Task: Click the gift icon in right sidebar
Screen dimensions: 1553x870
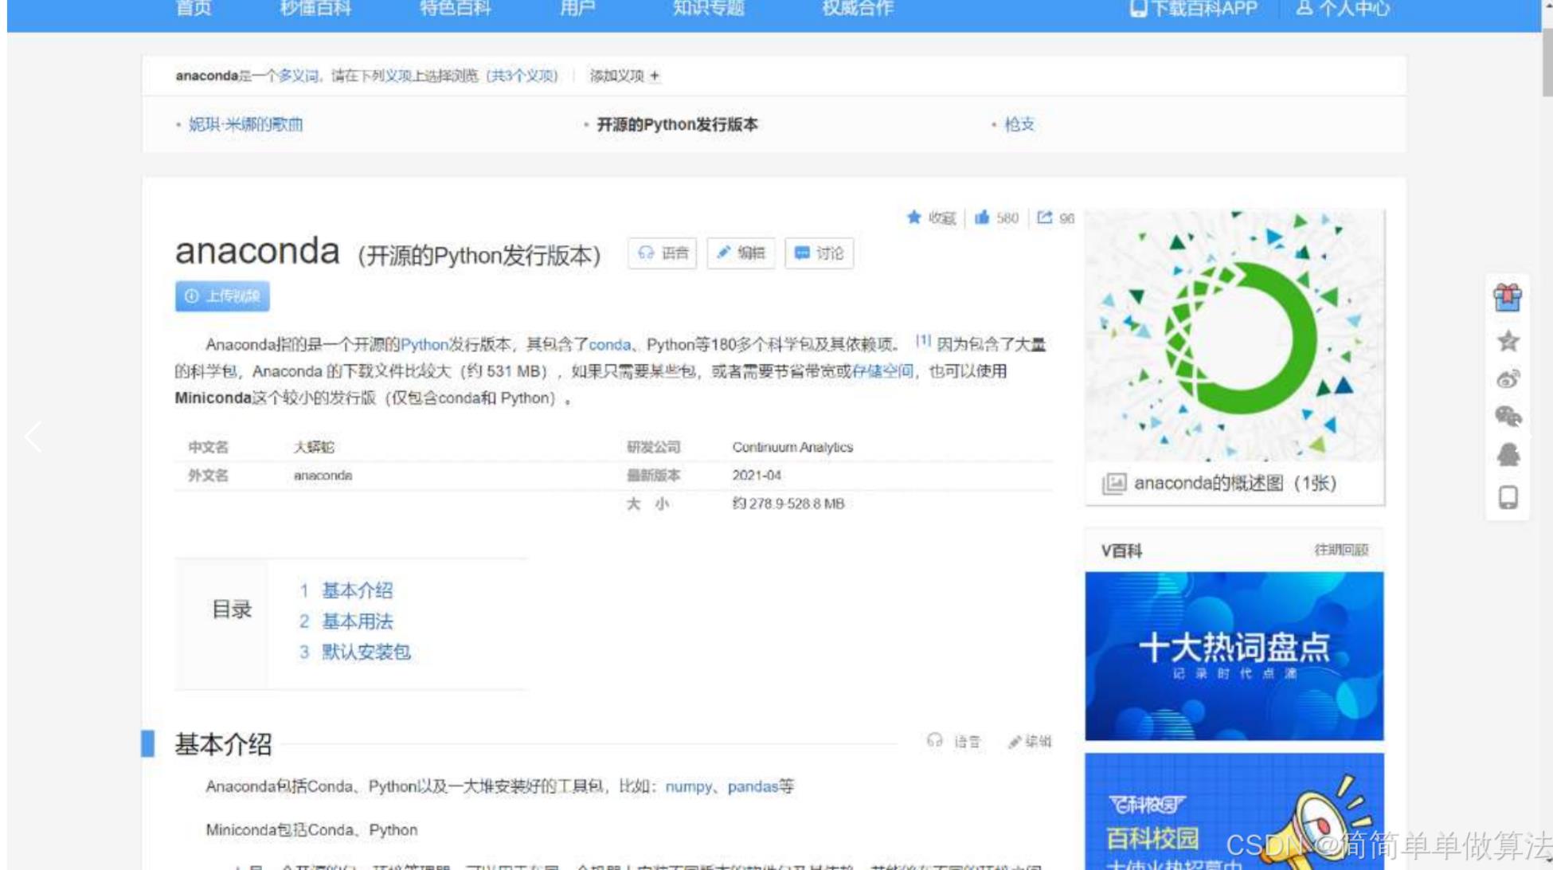Action: pyautogui.click(x=1507, y=298)
